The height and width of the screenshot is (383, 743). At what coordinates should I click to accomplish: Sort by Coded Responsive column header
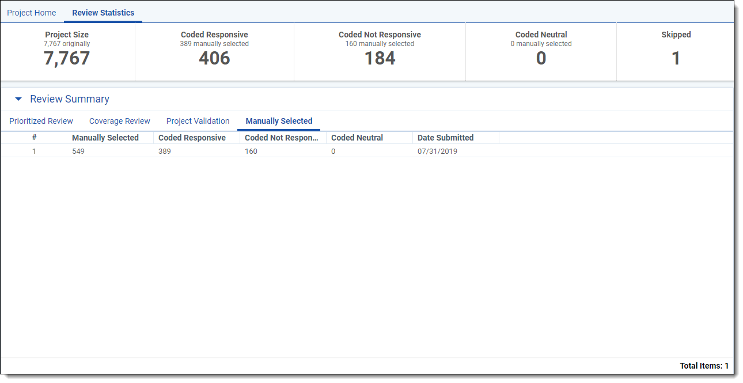coord(192,138)
